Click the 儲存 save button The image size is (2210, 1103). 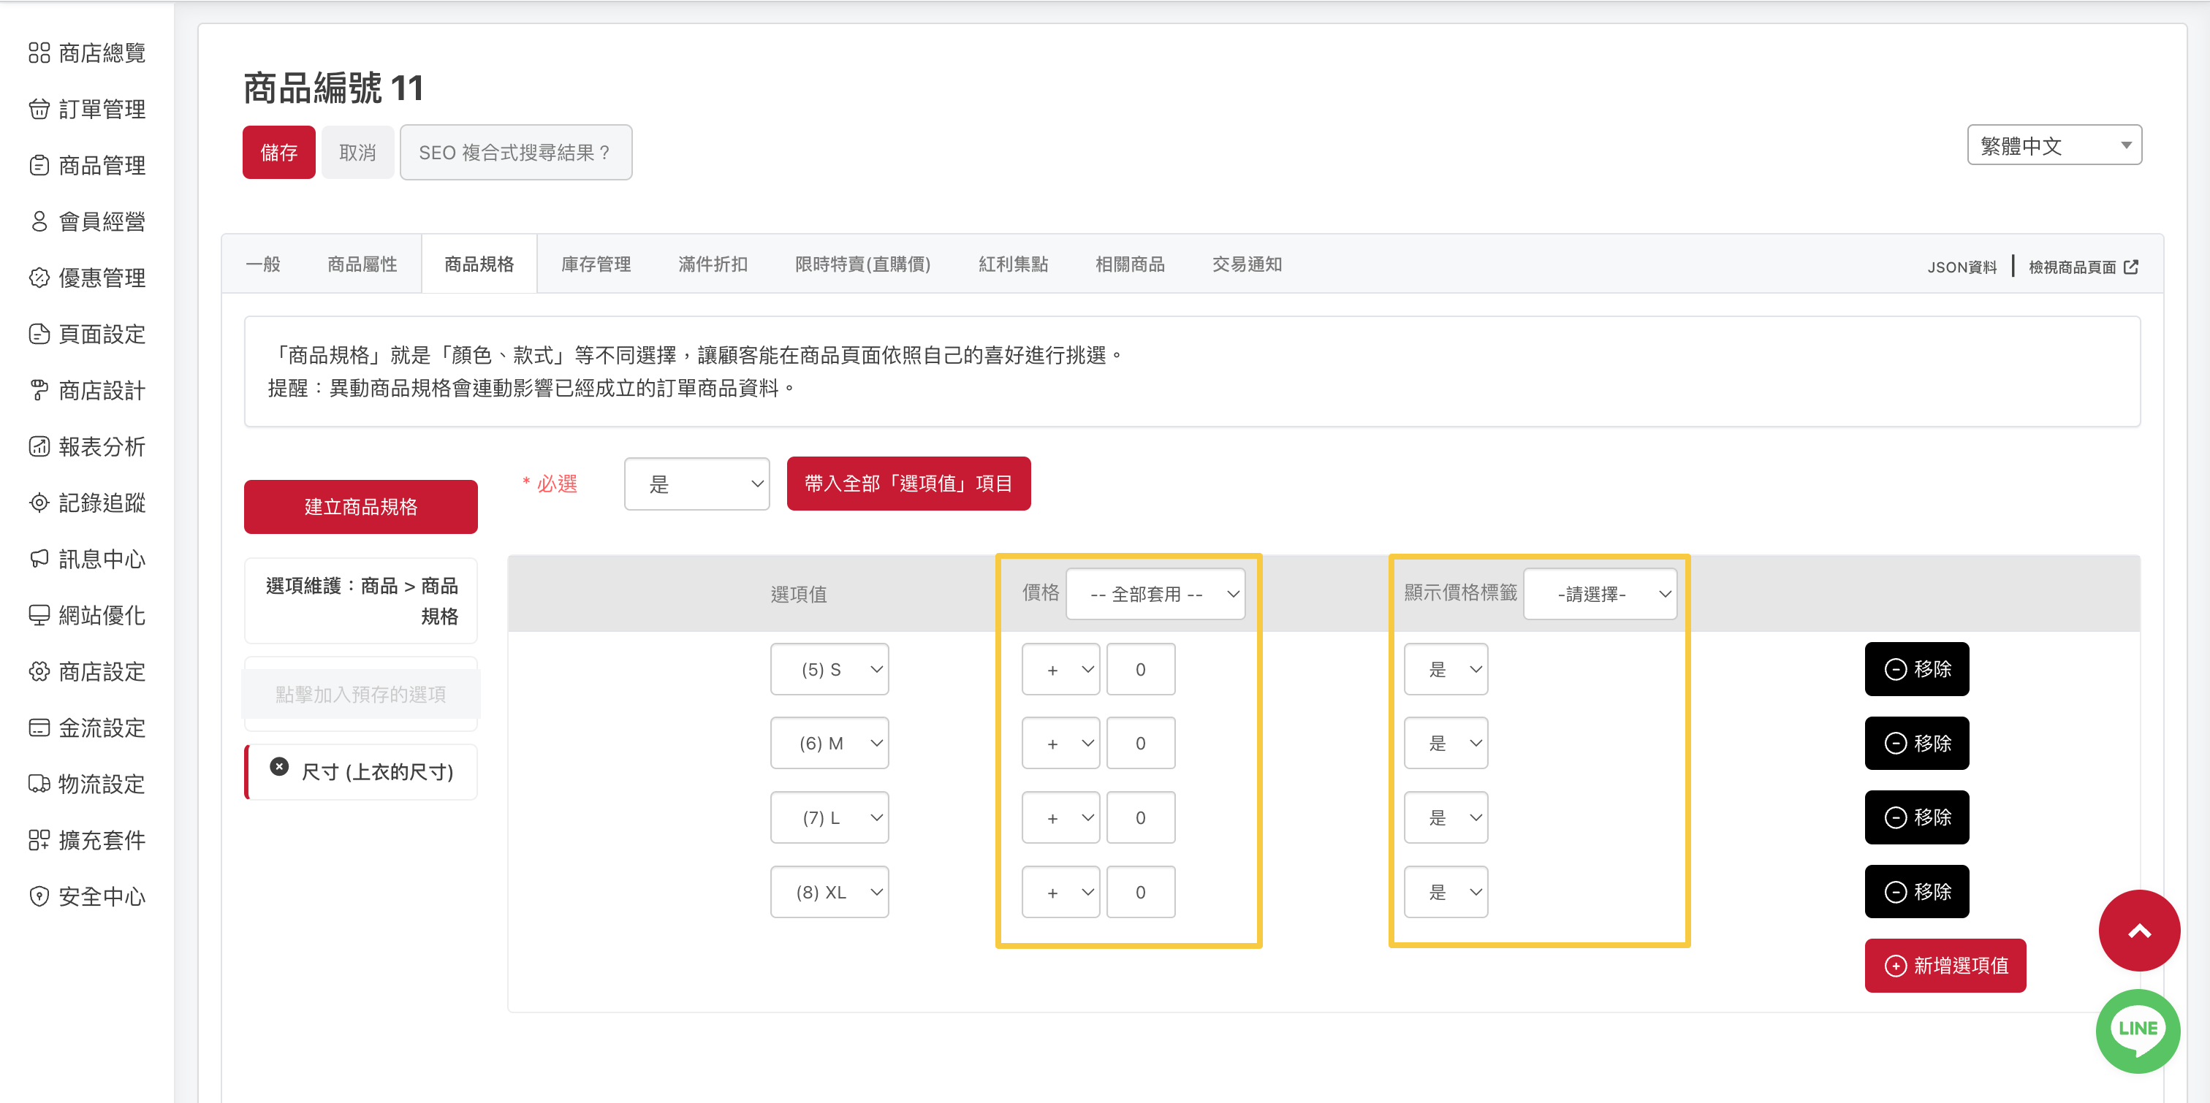pyautogui.click(x=279, y=153)
